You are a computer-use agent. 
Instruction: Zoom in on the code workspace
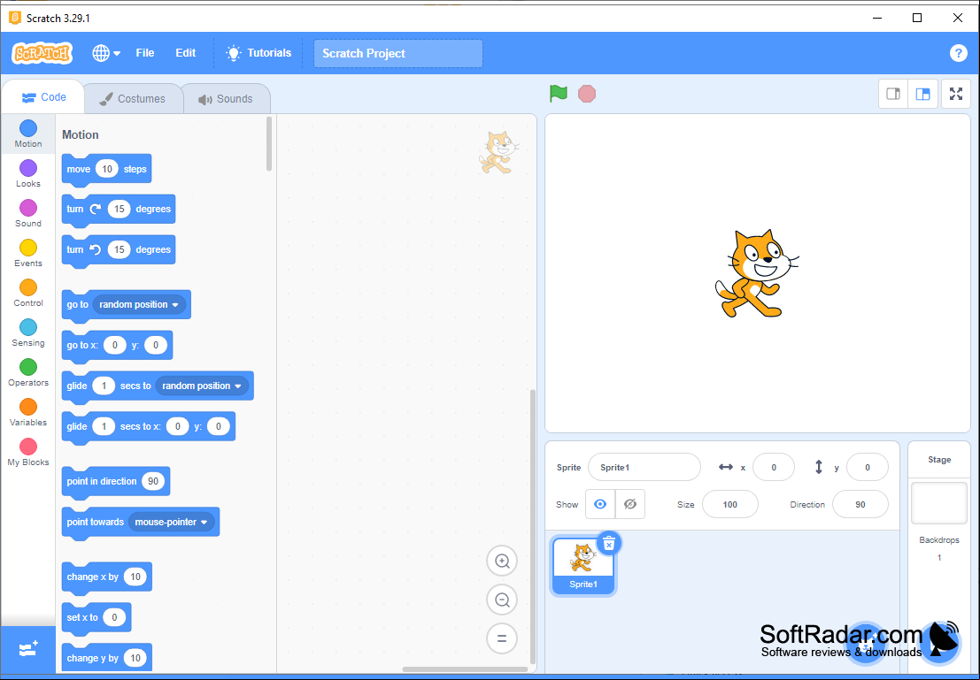pyautogui.click(x=502, y=561)
